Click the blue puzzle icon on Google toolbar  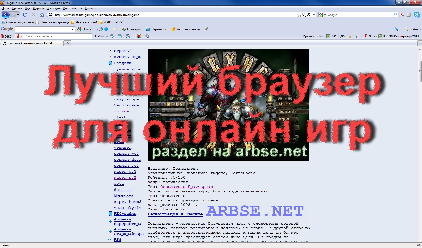point(106,29)
